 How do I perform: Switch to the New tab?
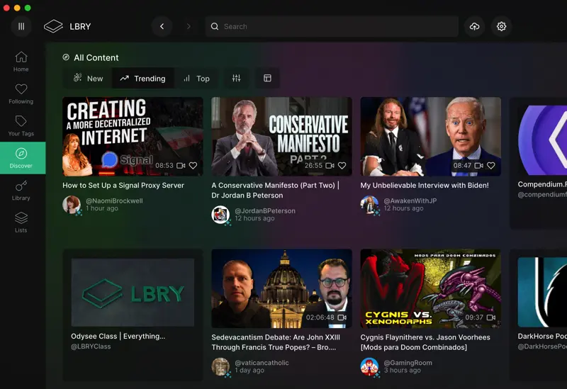(x=87, y=78)
